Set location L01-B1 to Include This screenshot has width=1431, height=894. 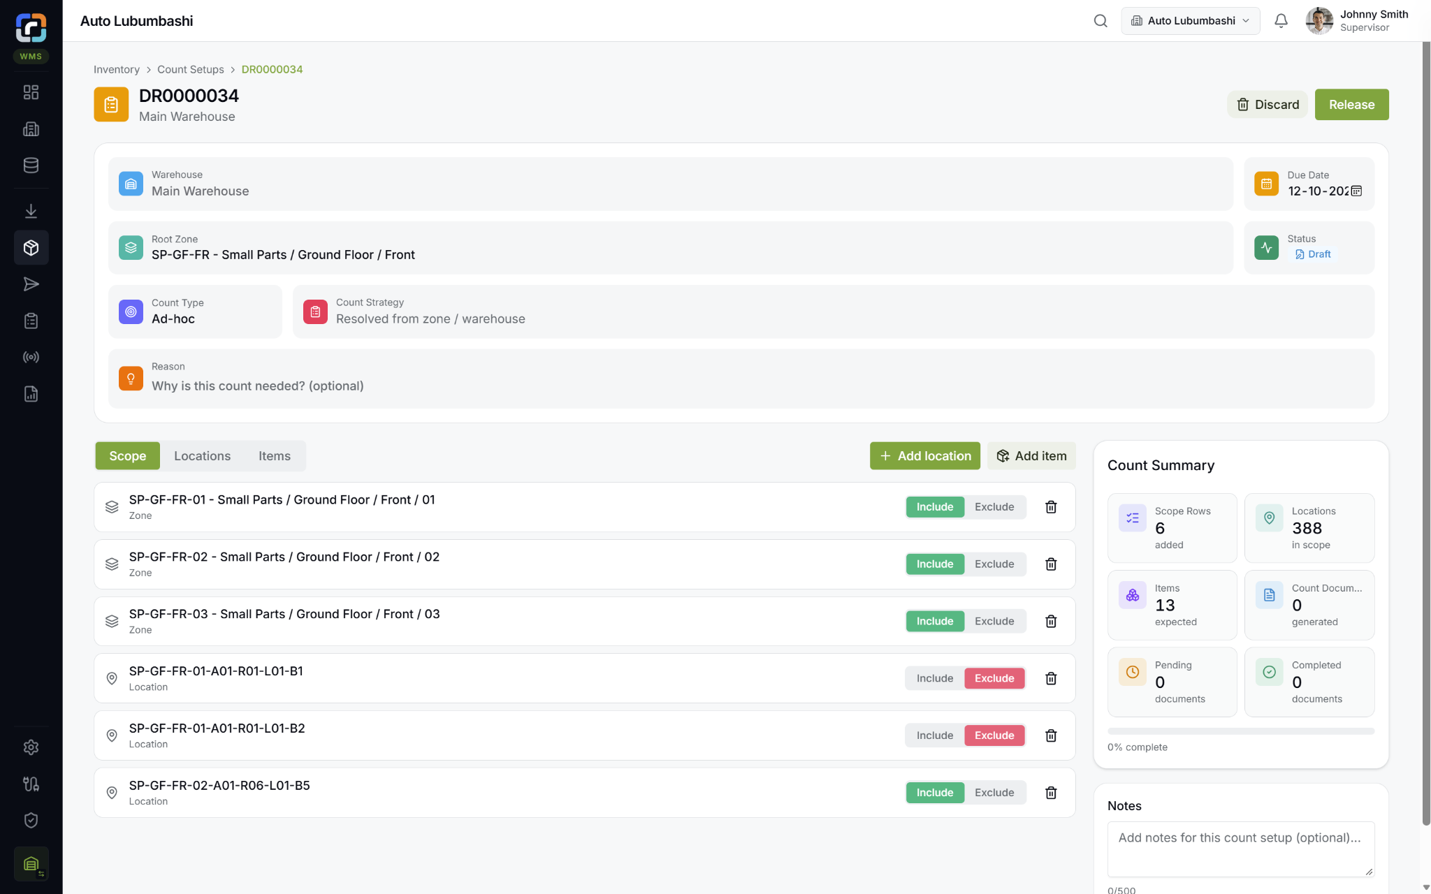click(935, 678)
